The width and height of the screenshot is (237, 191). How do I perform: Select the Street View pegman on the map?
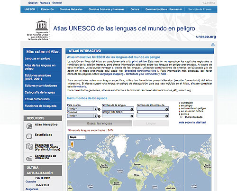coord(72,144)
